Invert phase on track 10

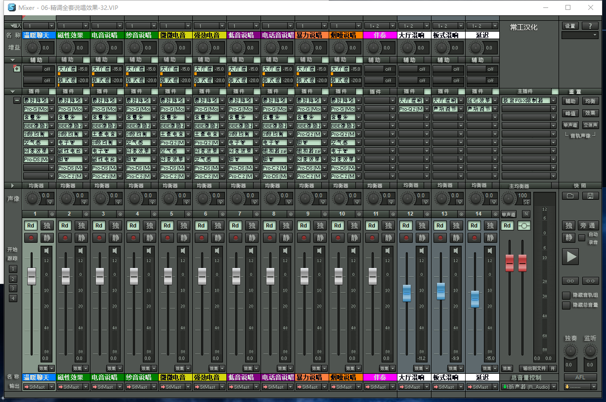pyautogui.click(x=356, y=202)
